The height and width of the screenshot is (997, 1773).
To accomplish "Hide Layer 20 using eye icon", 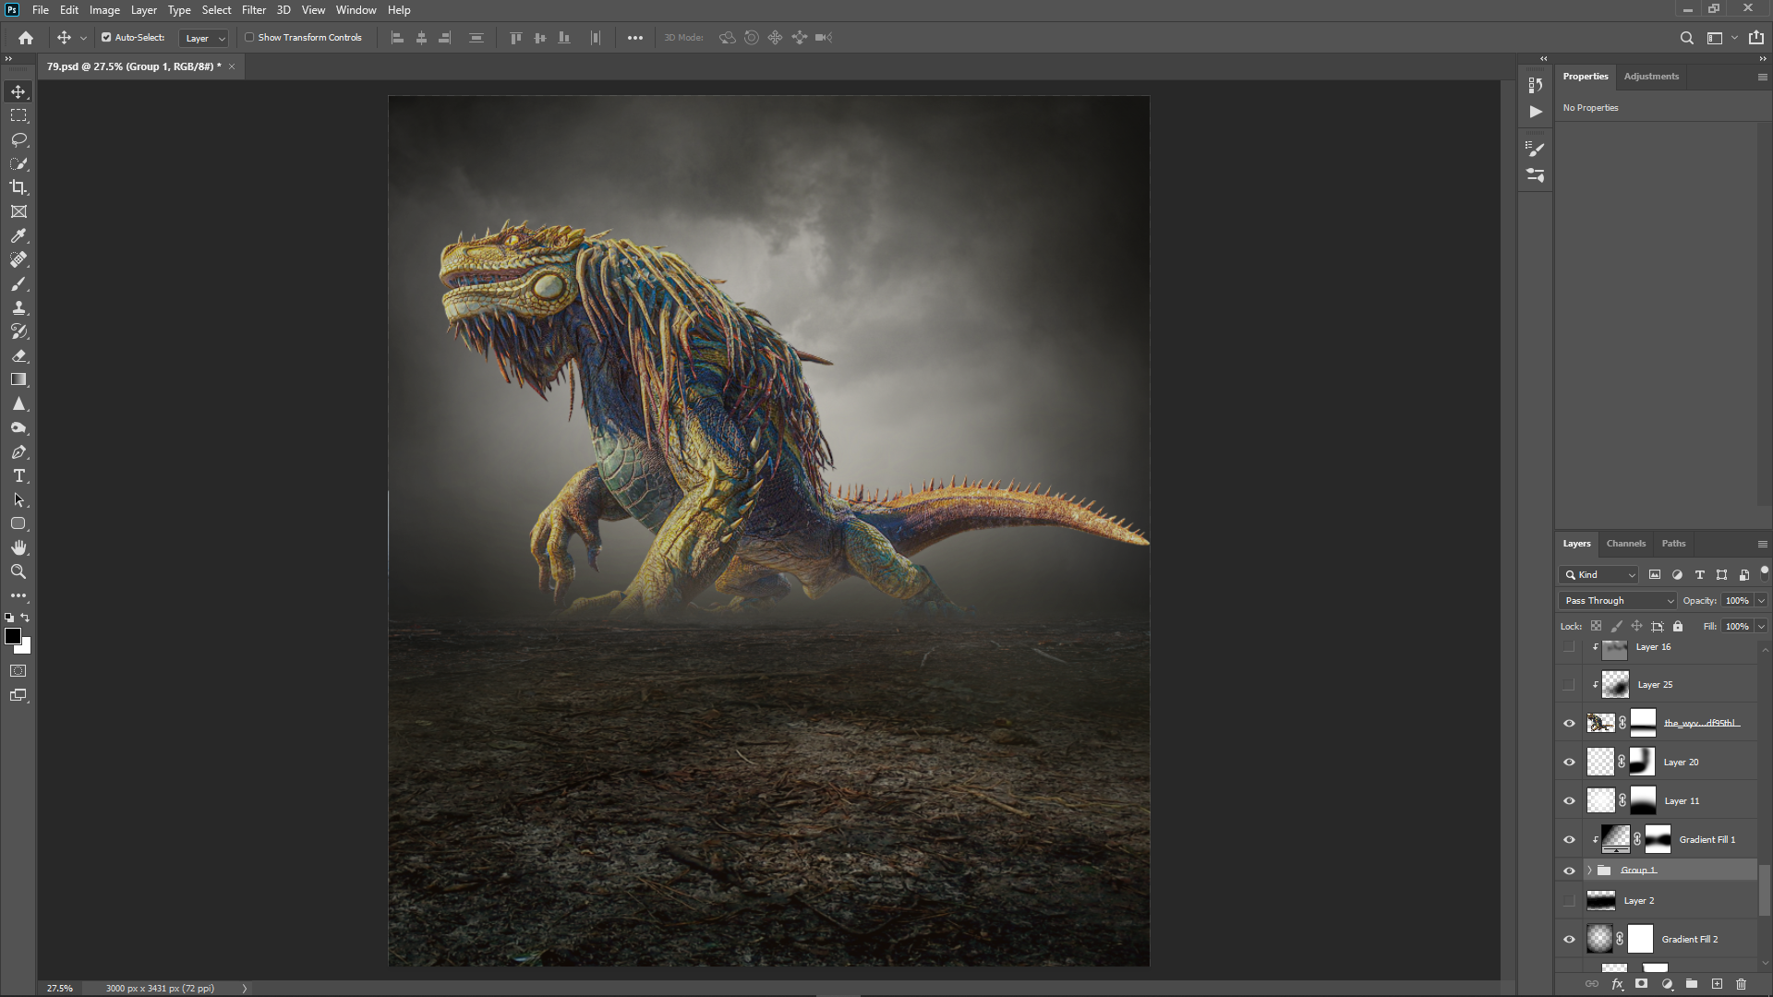I will coord(1569,763).
